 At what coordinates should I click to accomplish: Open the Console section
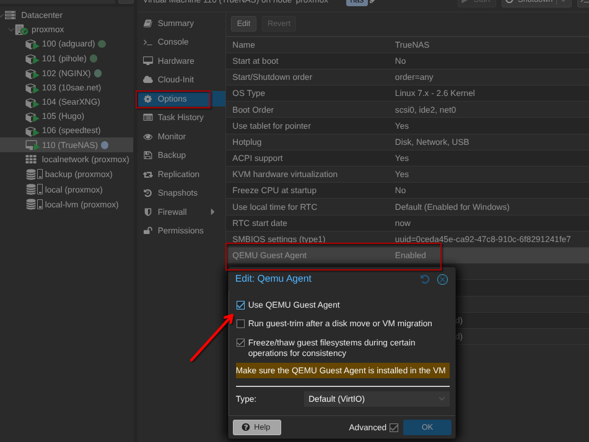[173, 42]
